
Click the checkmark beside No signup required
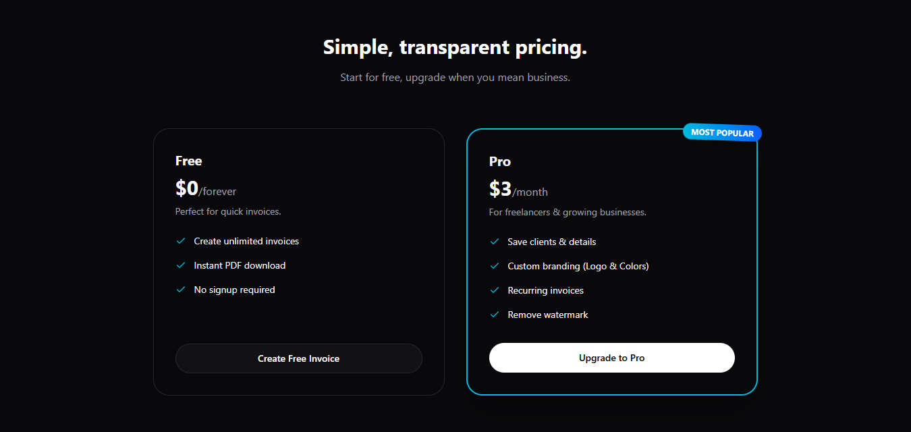coord(181,290)
